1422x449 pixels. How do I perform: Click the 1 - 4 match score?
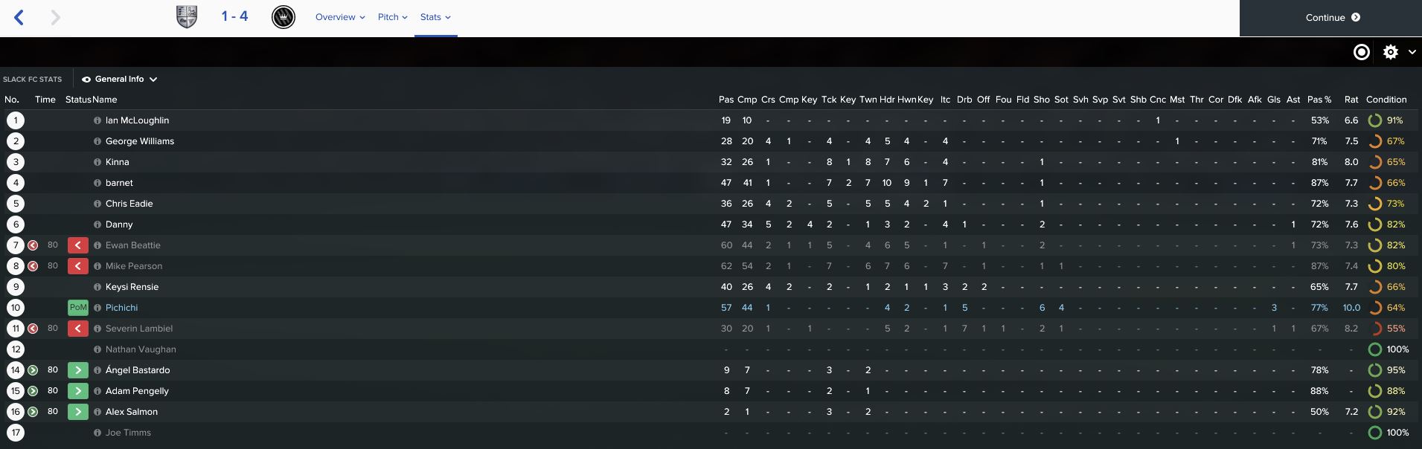click(234, 16)
